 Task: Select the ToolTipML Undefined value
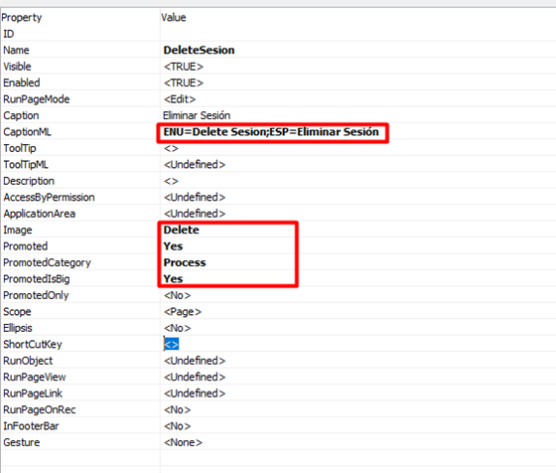tap(195, 165)
